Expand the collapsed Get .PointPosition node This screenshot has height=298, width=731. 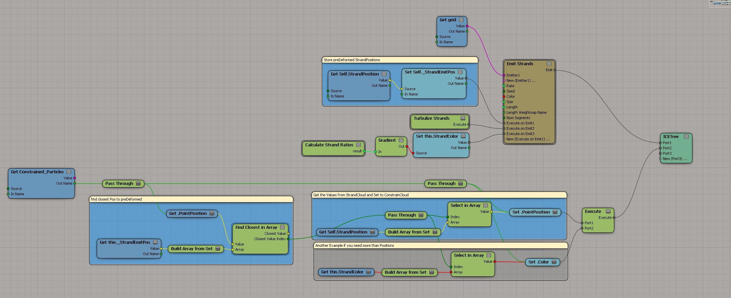pyautogui.click(x=212, y=214)
